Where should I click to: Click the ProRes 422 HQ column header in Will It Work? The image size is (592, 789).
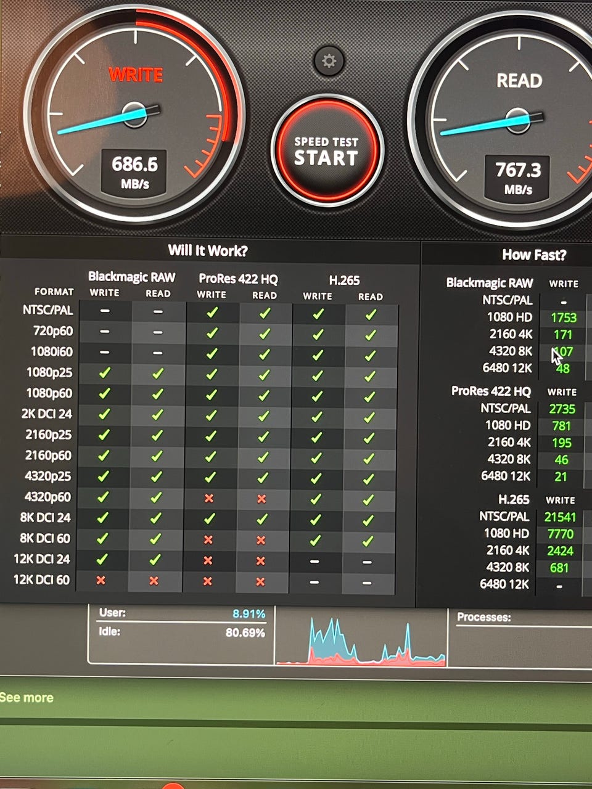pyautogui.click(x=238, y=279)
